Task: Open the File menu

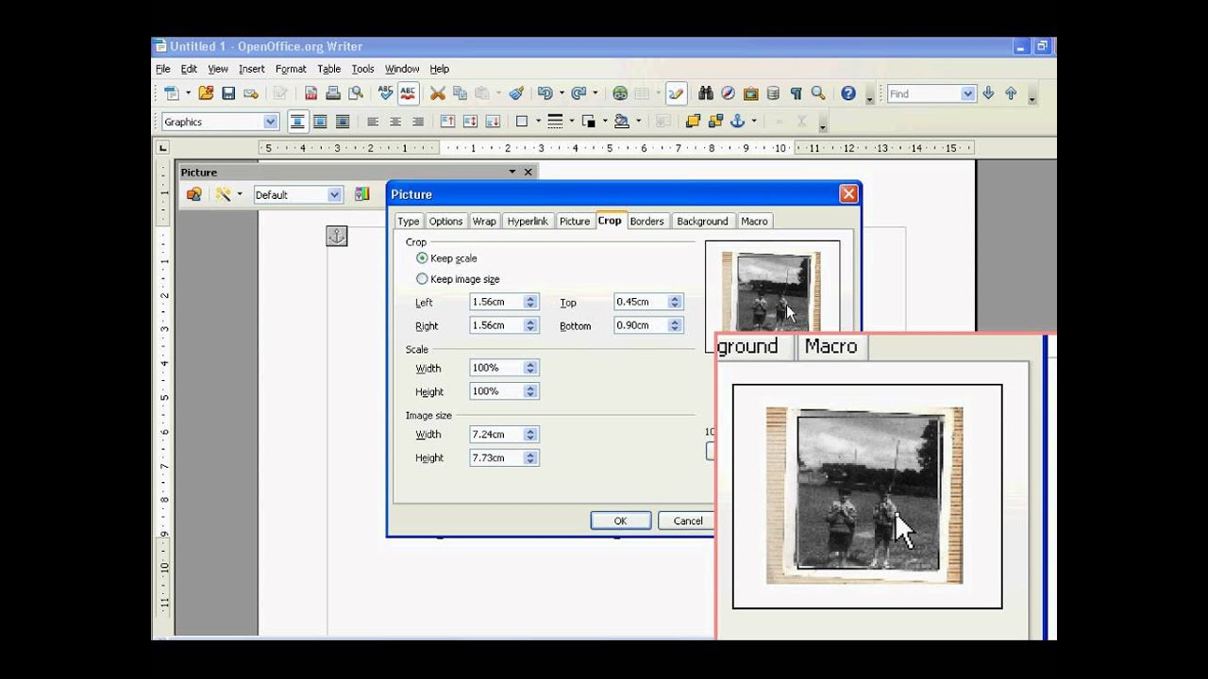Action: (x=162, y=69)
